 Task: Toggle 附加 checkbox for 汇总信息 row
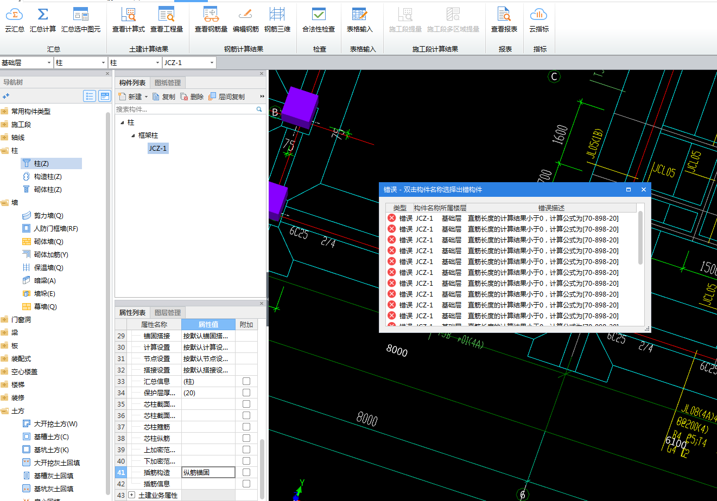[x=246, y=381]
